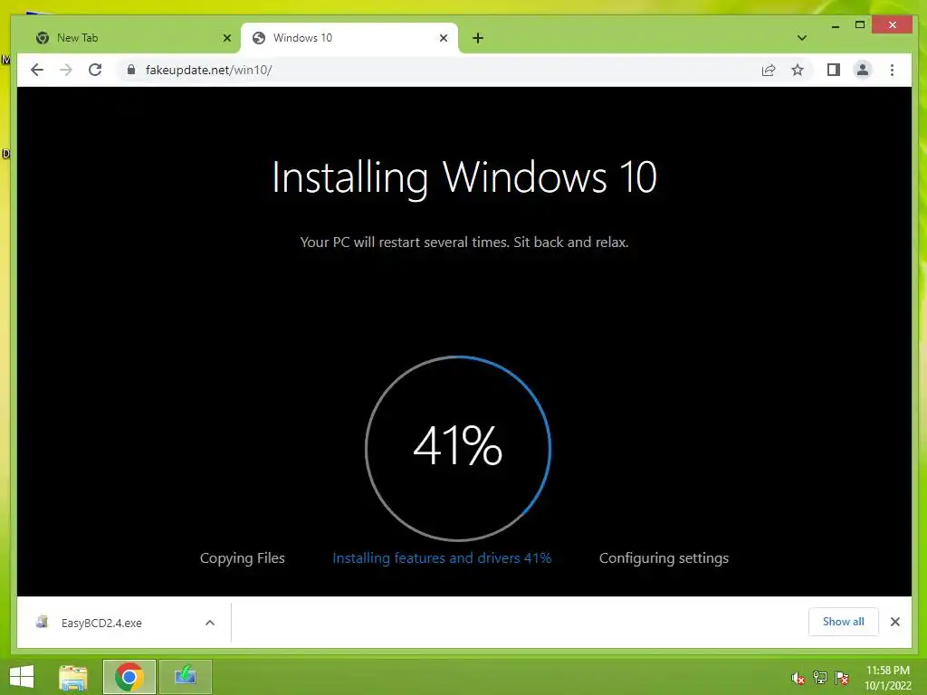Expand EasyBCD2.4.exe download options chevron
927x695 pixels.
[x=210, y=623]
